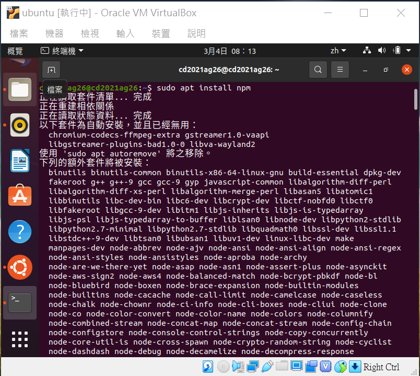Click the package name 'node-are-we-there-yet'

coord(98,267)
